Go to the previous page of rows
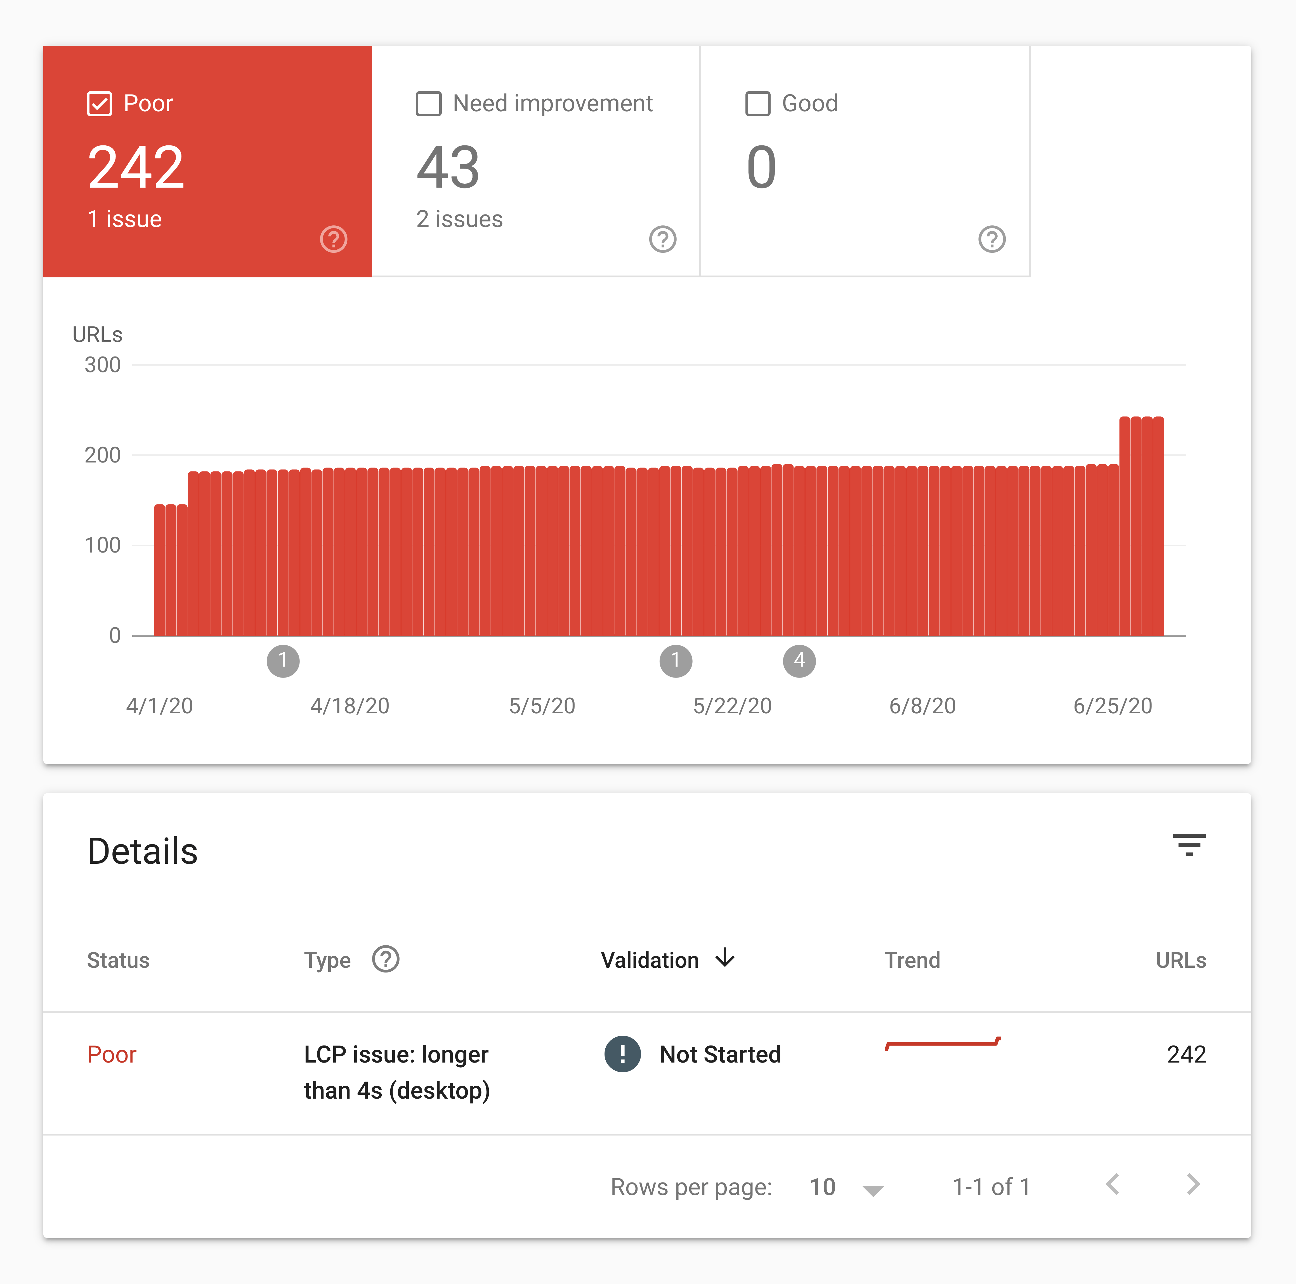This screenshot has height=1284, width=1296. click(1112, 1185)
